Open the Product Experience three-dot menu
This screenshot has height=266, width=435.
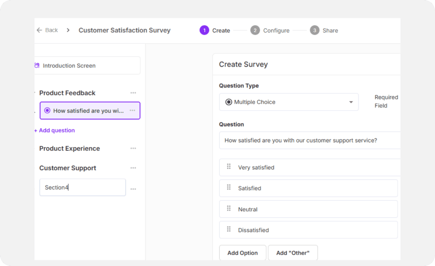click(x=133, y=148)
